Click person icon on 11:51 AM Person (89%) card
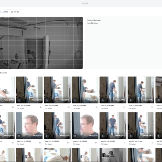Screen dimensions: 162x162 click(131, 136)
